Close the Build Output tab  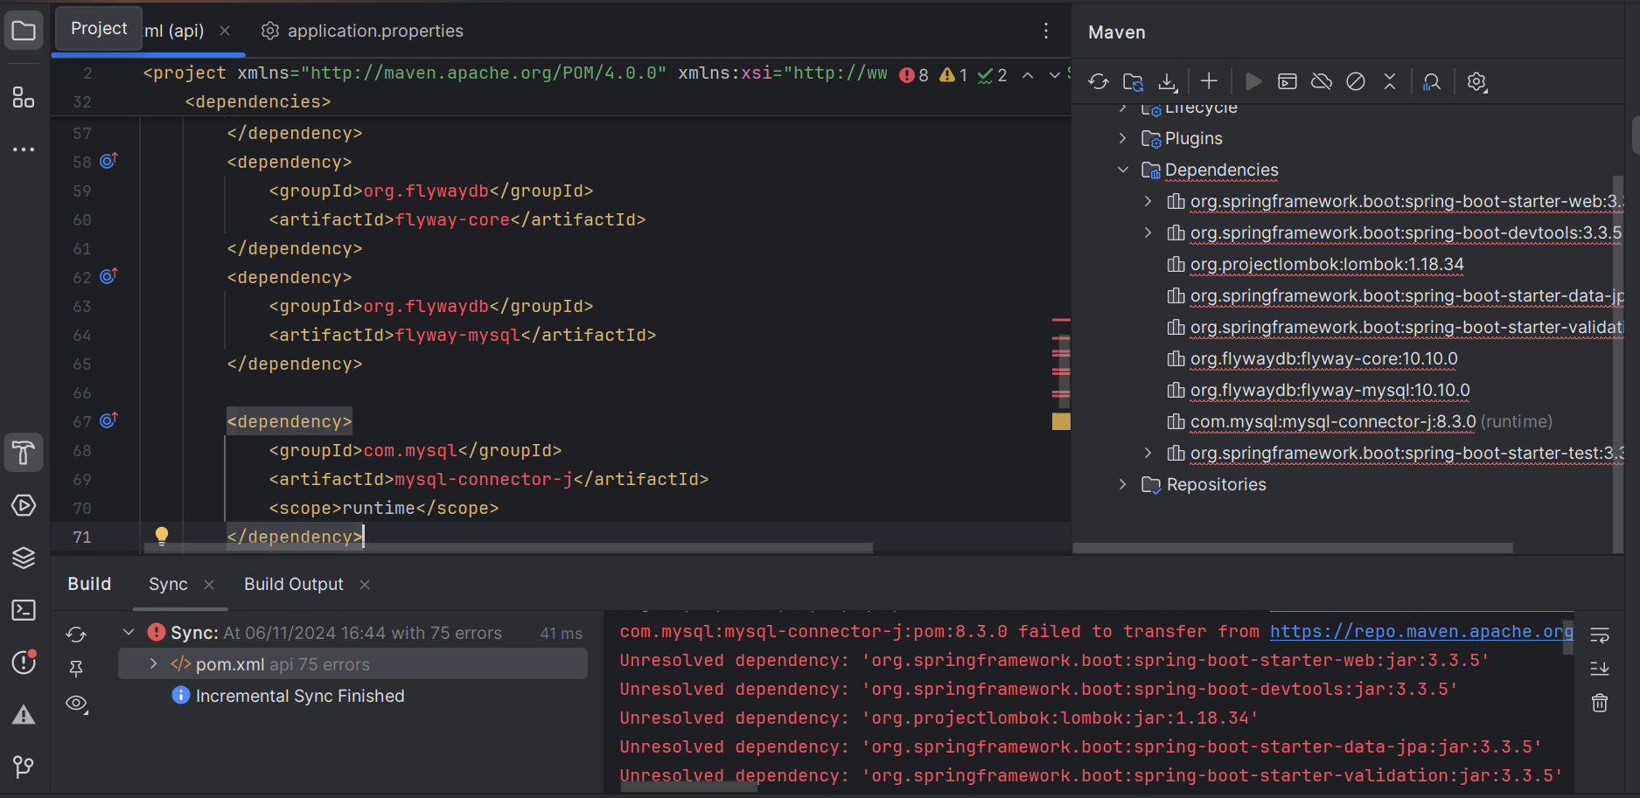(365, 585)
